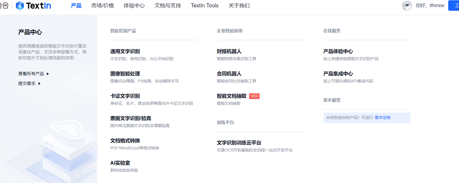Click the 训练平台 section heading
459x183 pixels.
pos(225,122)
